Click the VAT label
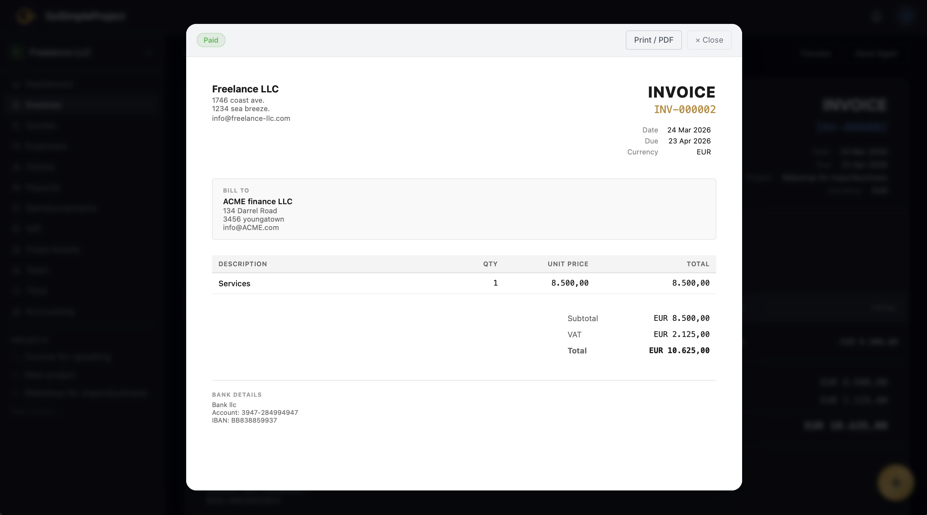The width and height of the screenshot is (927, 515). [574, 334]
